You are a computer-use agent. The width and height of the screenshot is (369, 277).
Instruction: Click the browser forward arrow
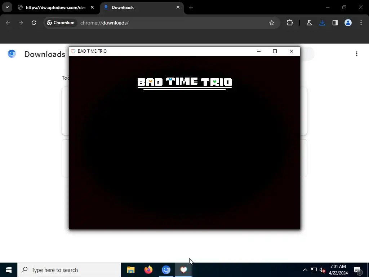(21, 23)
